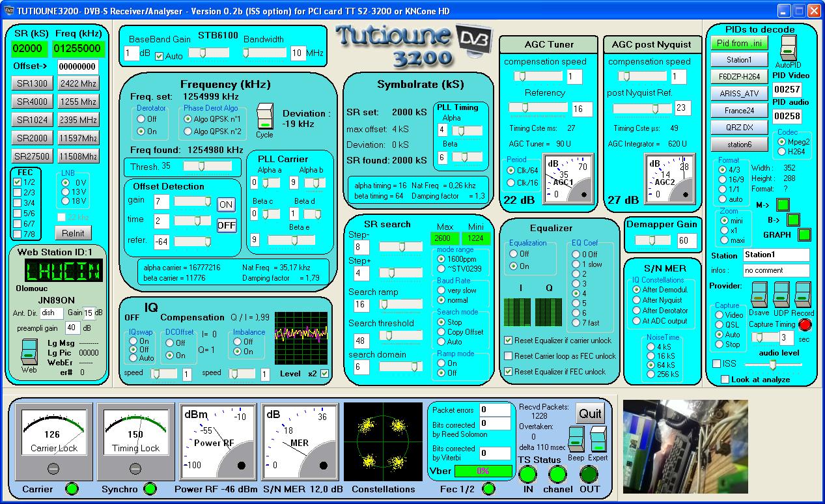Click the Synchro green LED
The image size is (825, 504).
150,488
